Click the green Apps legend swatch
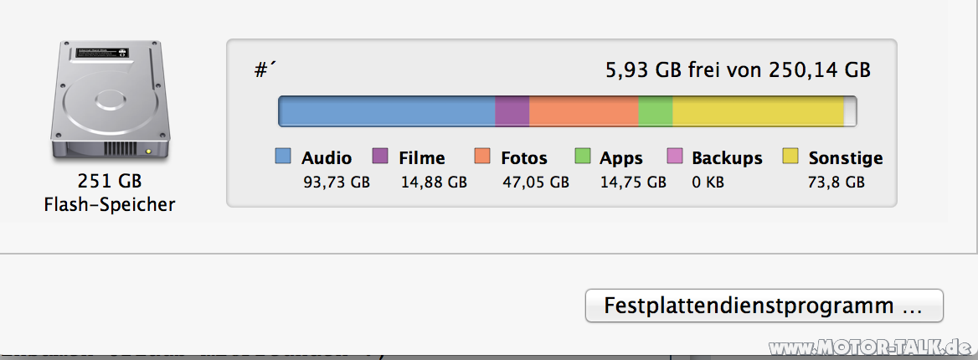This screenshot has height=360, width=978. (x=583, y=157)
